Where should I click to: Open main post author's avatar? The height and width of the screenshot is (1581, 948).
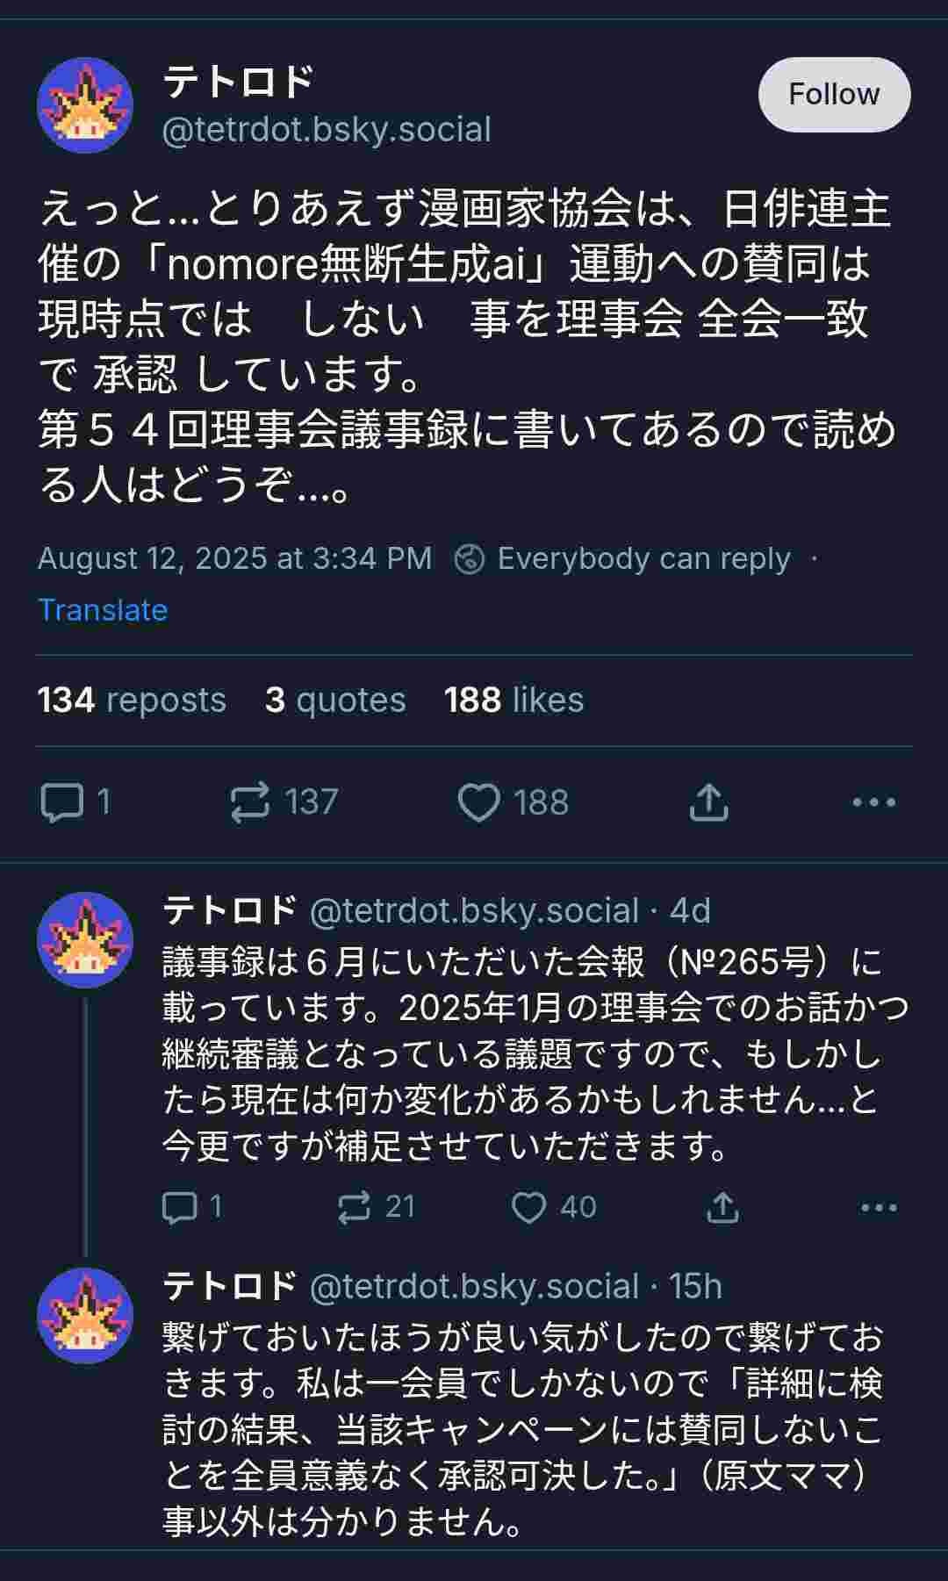(85, 105)
